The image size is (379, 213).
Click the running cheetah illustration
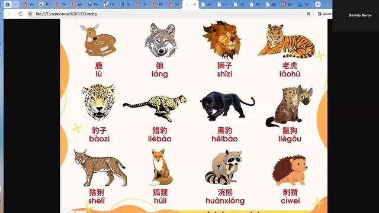[155, 108]
